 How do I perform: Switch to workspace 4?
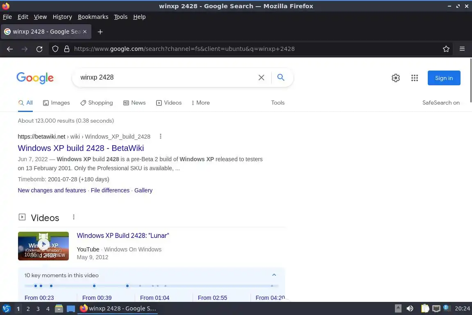coord(48,309)
